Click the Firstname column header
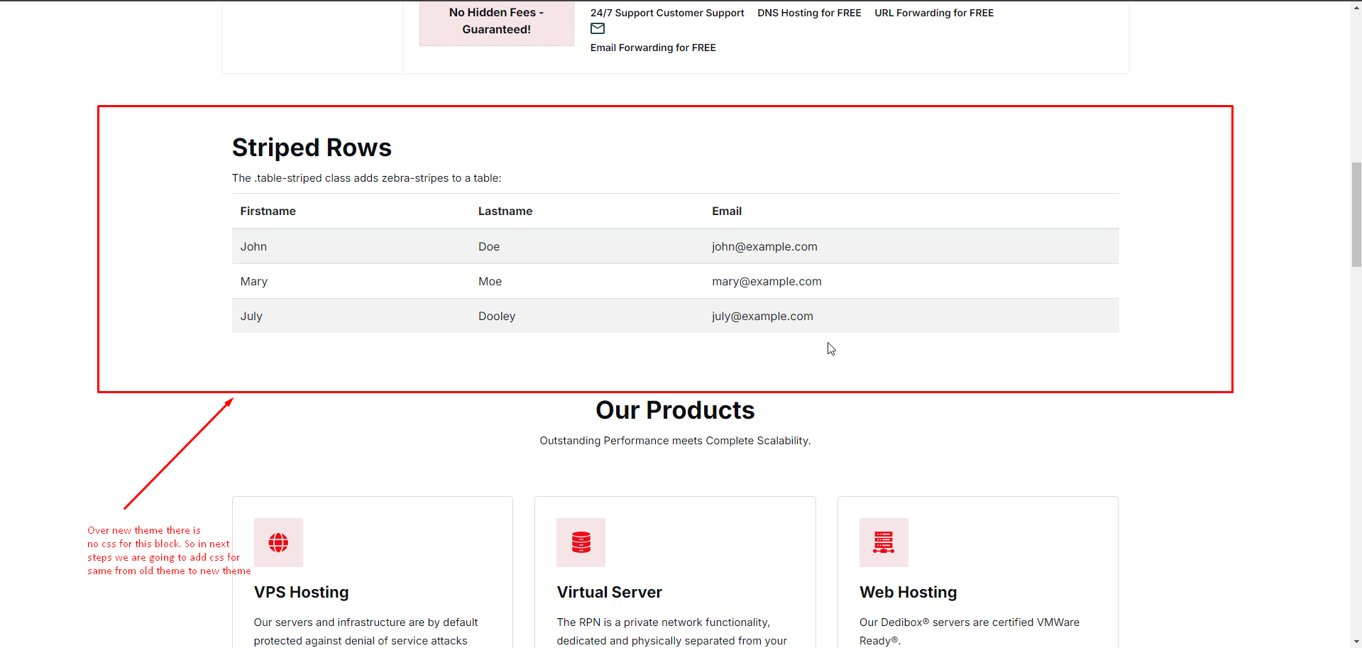 [x=268, y=212]
